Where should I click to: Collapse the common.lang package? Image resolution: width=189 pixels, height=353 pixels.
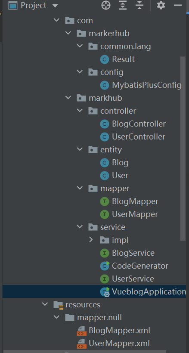coord(80,46)
